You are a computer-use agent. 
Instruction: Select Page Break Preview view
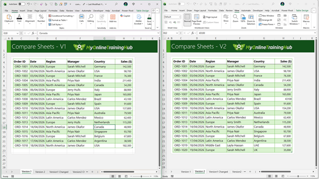click(x=196, y=20)
